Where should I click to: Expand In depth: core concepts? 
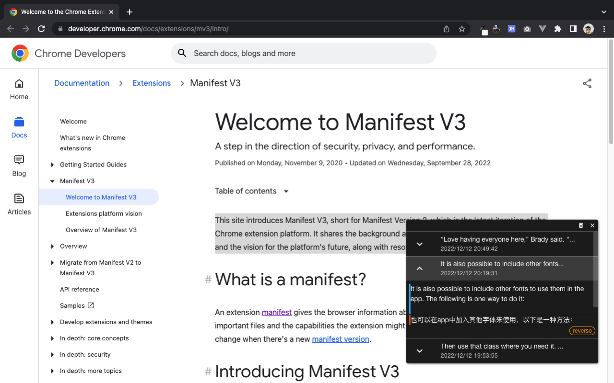pos(52,338)
